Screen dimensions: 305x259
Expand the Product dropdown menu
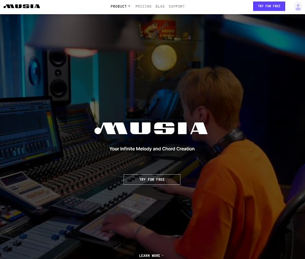click(x=120, y=7)
